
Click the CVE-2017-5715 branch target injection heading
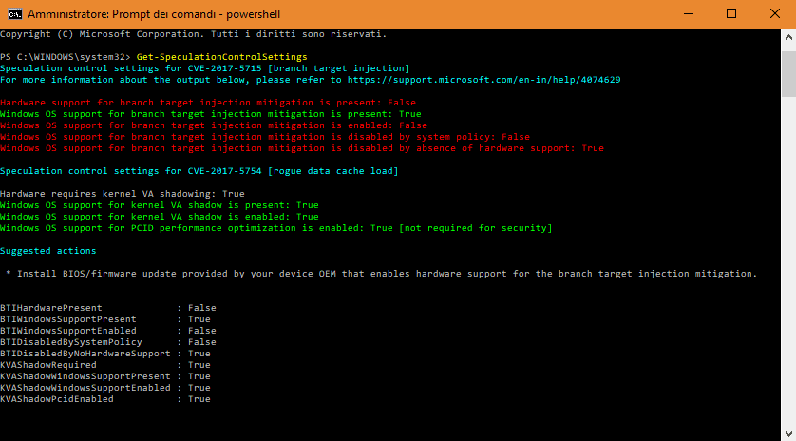(204, 68)
